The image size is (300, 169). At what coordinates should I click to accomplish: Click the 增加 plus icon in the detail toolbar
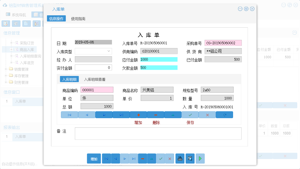tap(138, 115)
